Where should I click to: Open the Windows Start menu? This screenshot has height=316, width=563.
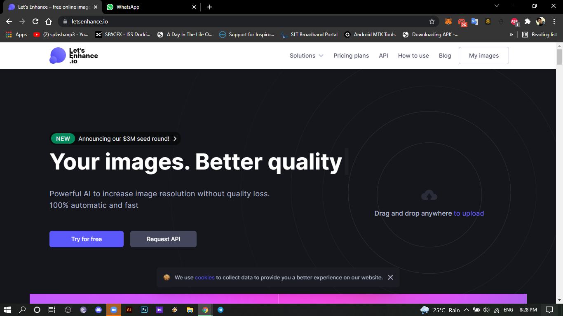(7, 310)
